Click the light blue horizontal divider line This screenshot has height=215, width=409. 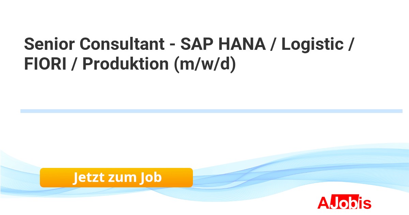coord(211,111)
